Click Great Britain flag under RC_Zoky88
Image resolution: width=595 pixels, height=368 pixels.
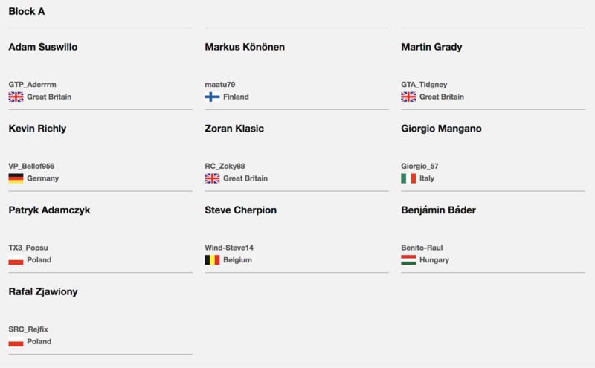212,178
